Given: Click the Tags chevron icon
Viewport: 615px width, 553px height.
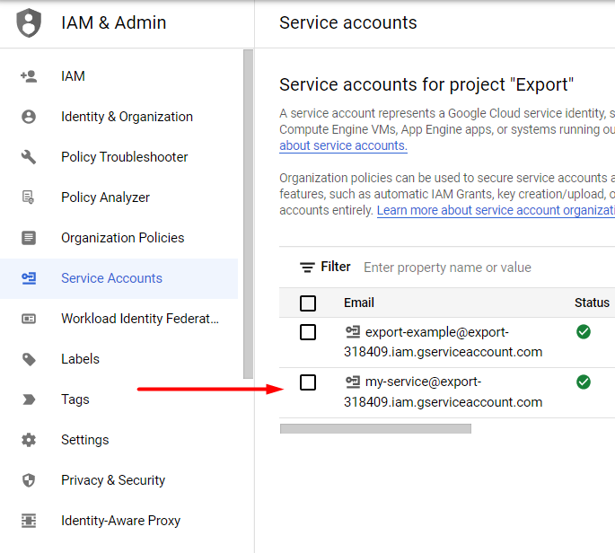Looking at the screenshot, I should [x=29, y=399].
